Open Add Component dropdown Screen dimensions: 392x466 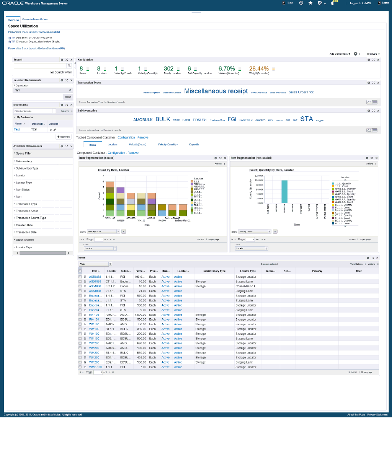point(340,54)
